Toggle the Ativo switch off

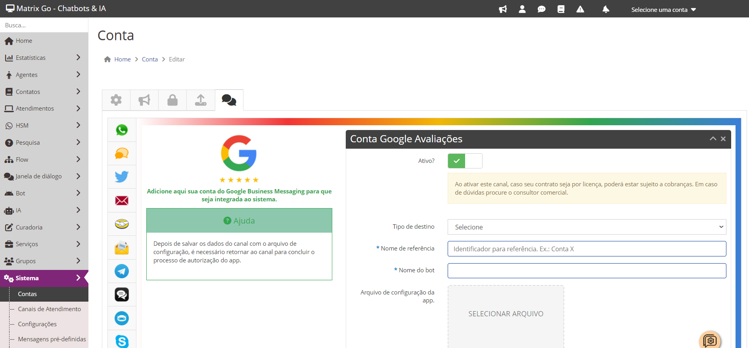[x=465, y=161]
